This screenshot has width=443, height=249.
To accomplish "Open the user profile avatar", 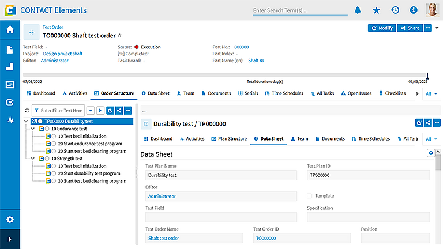I will coord(432,10).
